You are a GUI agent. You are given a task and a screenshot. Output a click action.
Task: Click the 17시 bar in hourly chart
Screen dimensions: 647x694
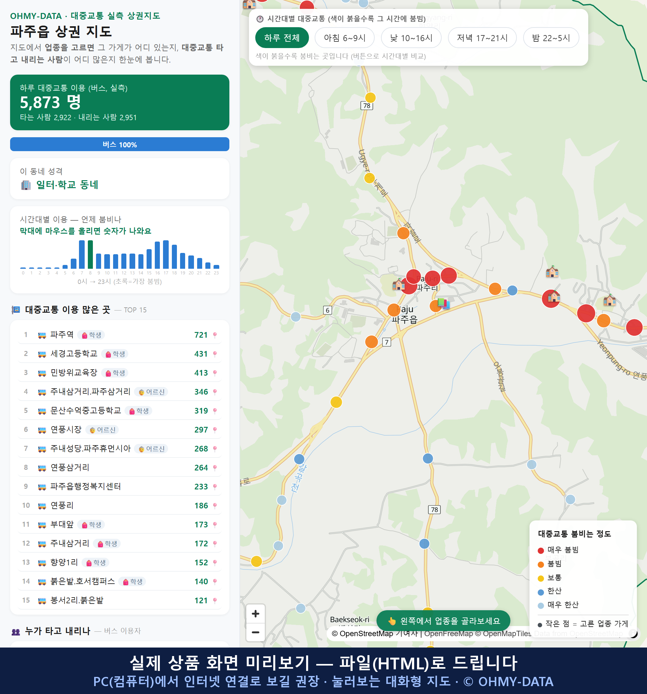tap(166, 254)
